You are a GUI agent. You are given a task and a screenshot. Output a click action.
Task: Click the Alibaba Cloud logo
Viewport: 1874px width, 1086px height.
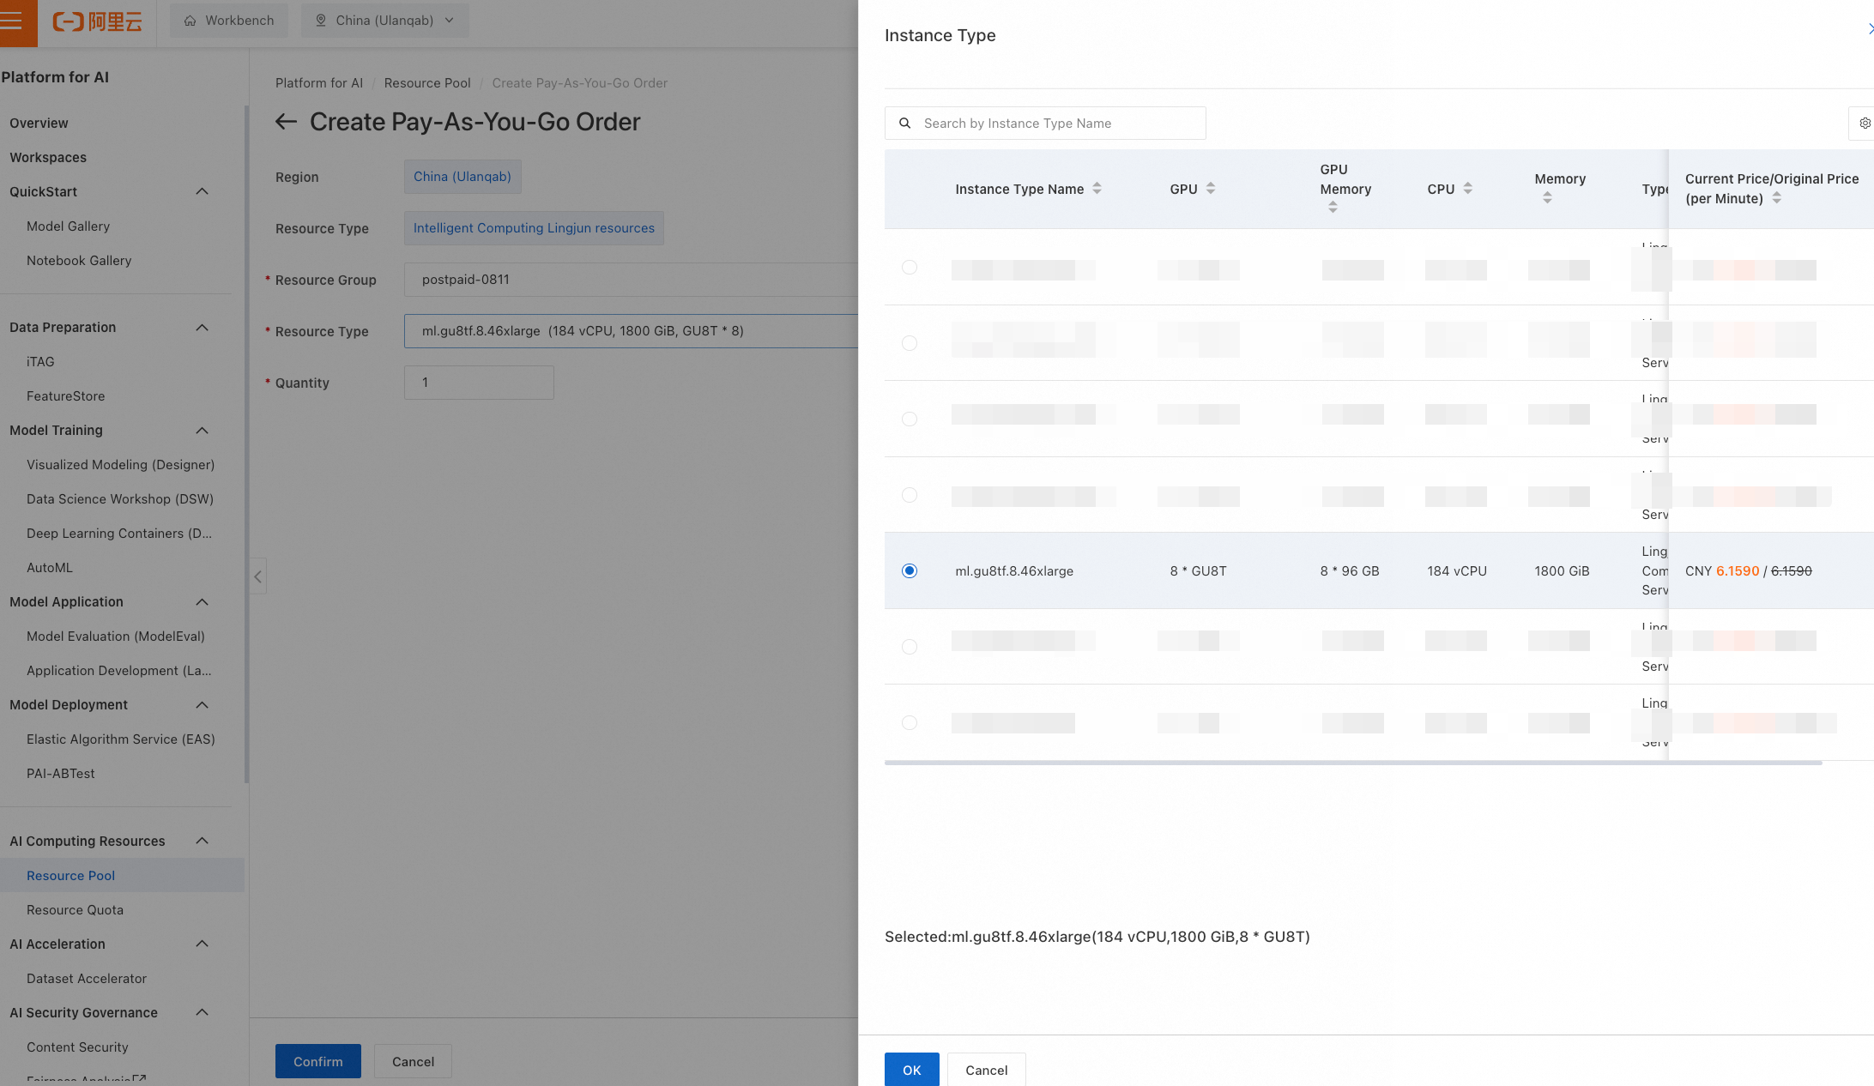click(97, 21)
